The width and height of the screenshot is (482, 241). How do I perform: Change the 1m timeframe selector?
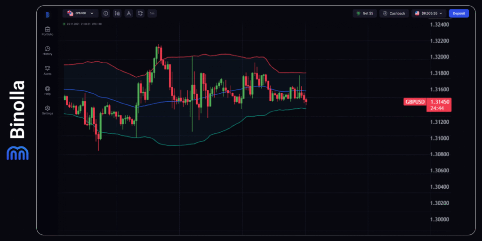152,13
